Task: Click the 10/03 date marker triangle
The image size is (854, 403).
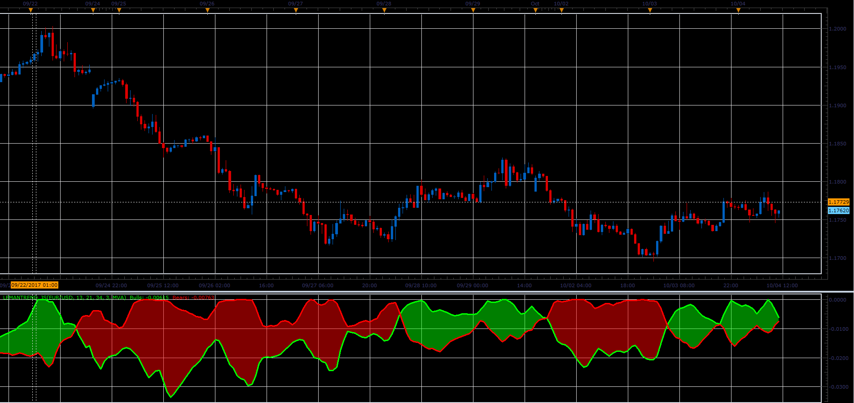Action: 650,10
